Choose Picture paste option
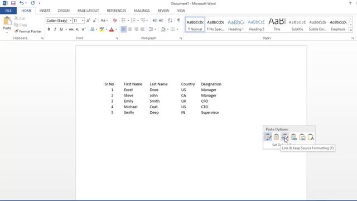 [x=302, y=137]
